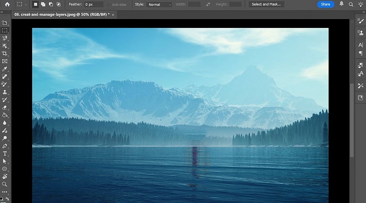
Task: Open the Style dropdown set to Normal
Action: tap(159, 4)
